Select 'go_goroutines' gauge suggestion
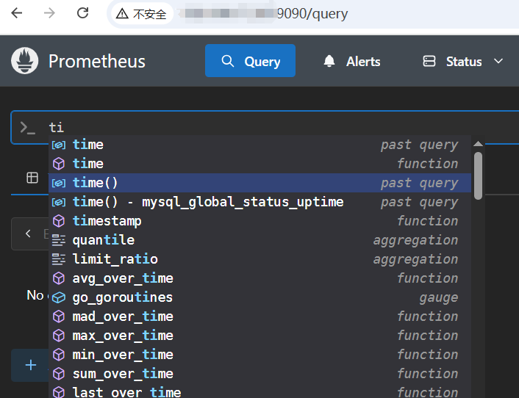 pos(259,297)
